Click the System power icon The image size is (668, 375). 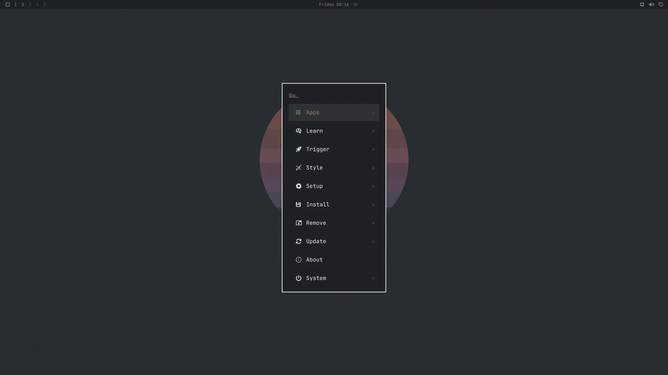(299, 278)
